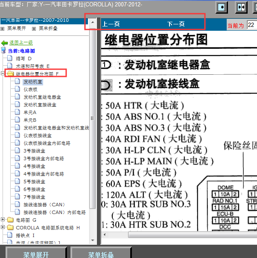Click the COROLLA 电路图系统电路 H folder icon
Image resolution: width=257 pixels, height=258 pixels.
10,227
